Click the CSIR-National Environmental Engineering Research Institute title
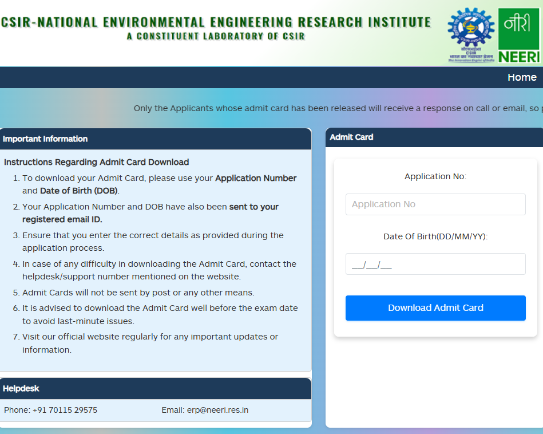This screenshot has height=434, width=543. click(216, 22)
